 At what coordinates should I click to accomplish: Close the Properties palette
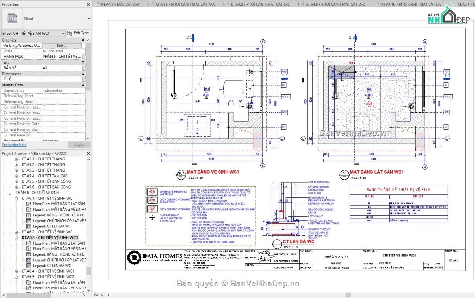[88, 4]
